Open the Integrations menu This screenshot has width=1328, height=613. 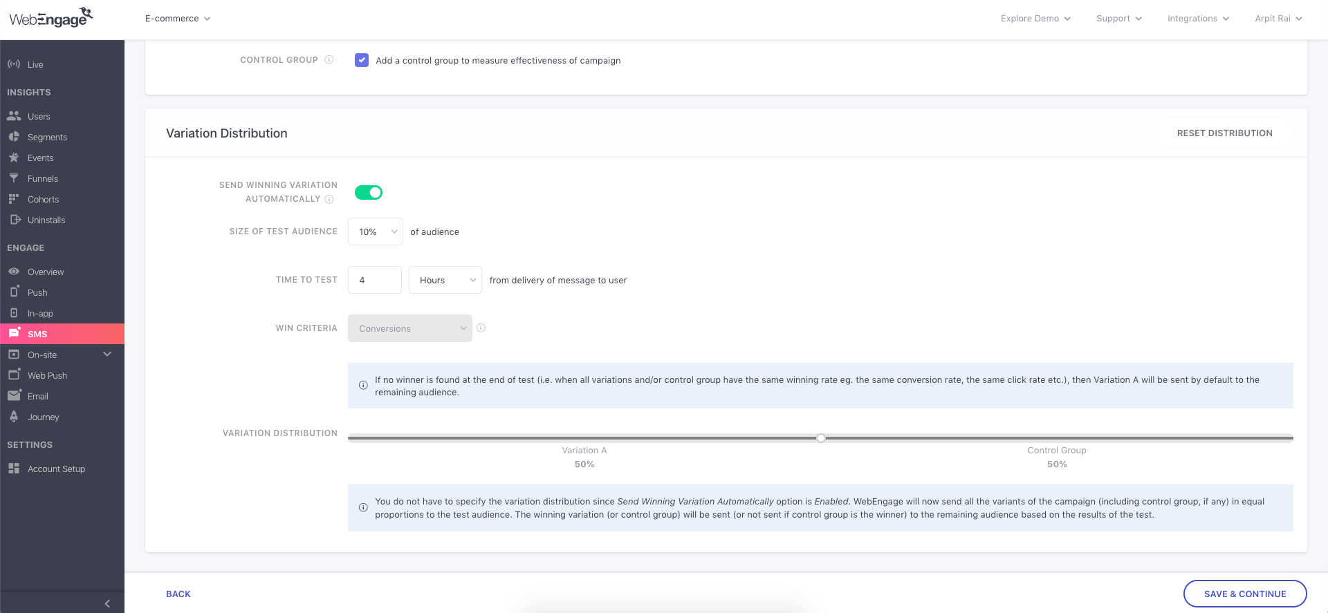coord(1198,19)
